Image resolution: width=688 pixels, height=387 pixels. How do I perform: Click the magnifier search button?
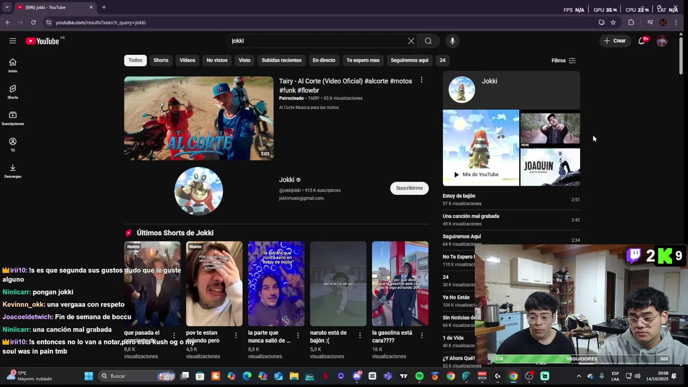[x=428, y=41]
